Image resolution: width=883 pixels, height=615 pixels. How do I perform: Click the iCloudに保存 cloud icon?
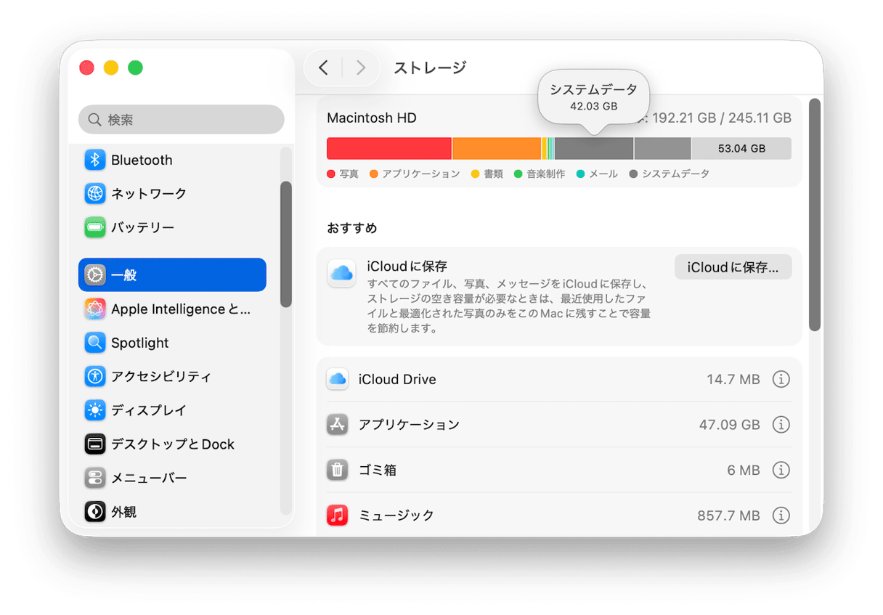[x=341, y=273]
